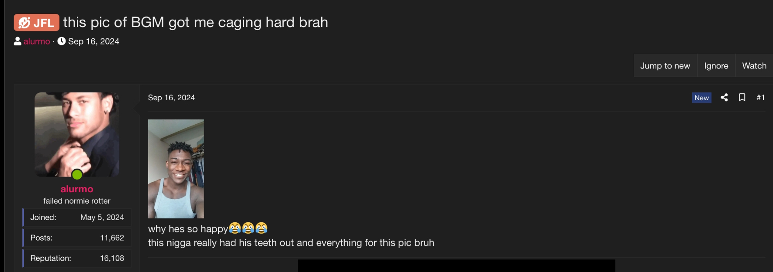Click the Reputation value 16,108
This screenshot has width=773, height=272.
(x=112, y=258)
